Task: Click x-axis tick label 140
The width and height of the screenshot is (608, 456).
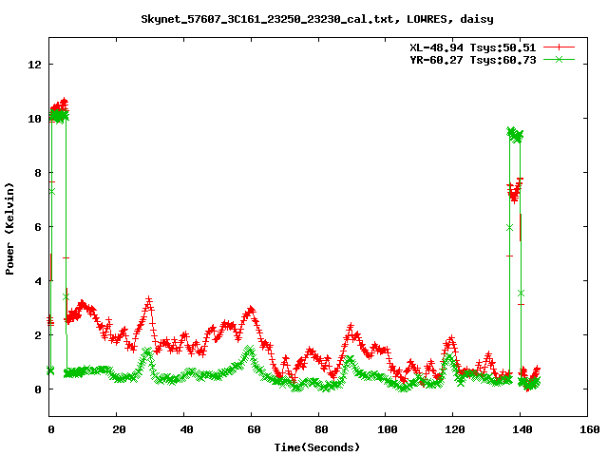Action: click(x=522, y=429)
